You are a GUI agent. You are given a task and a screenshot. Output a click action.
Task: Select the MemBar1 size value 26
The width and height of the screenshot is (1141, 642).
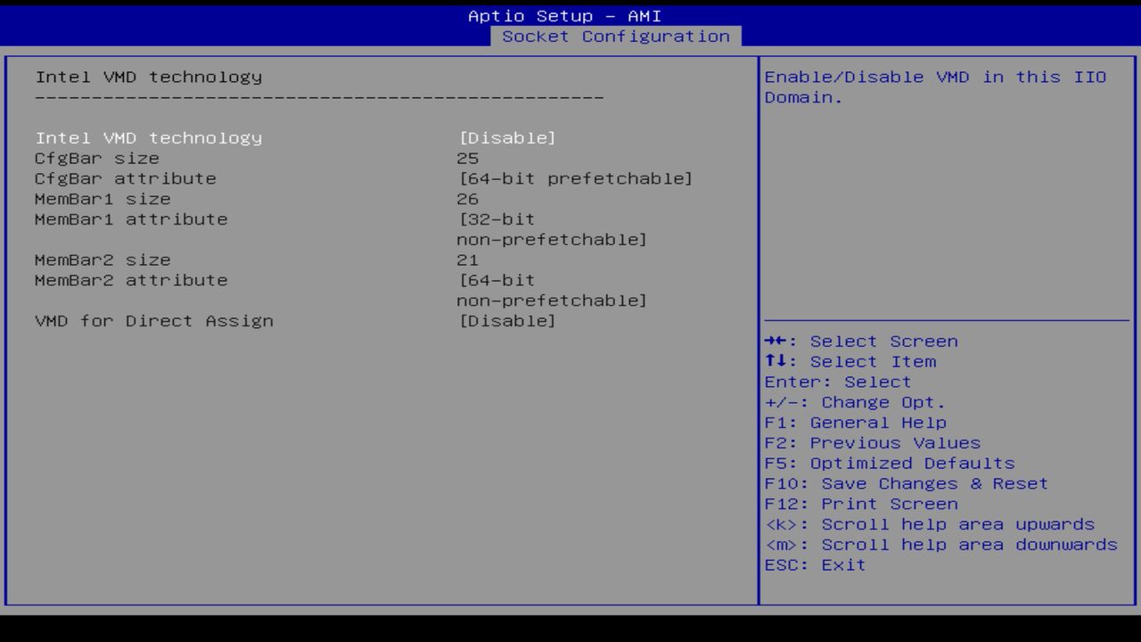tap(466, 199)
